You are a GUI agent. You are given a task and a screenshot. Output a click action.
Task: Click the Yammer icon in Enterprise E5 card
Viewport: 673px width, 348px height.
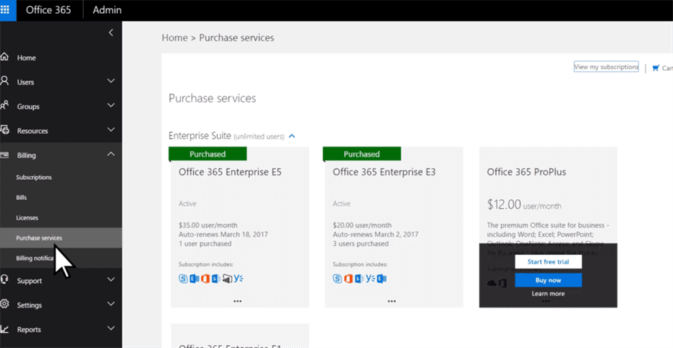tap(239, 279)
